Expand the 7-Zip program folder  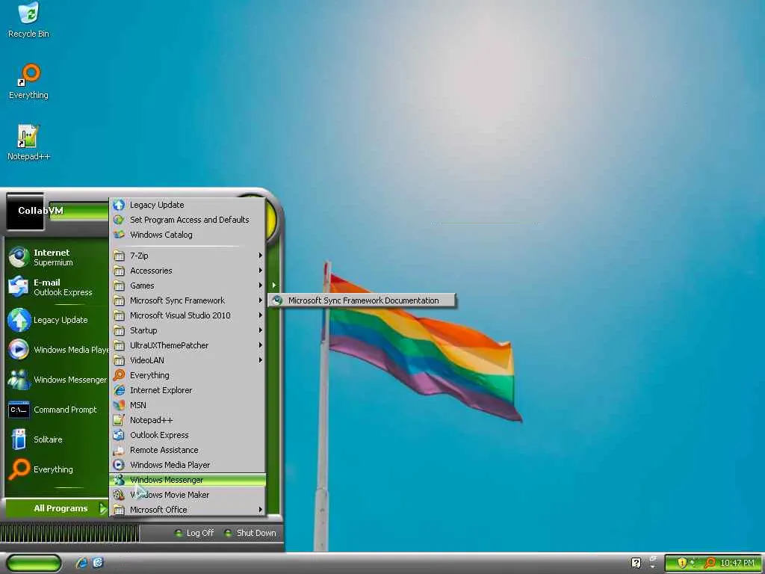(188, 256)
